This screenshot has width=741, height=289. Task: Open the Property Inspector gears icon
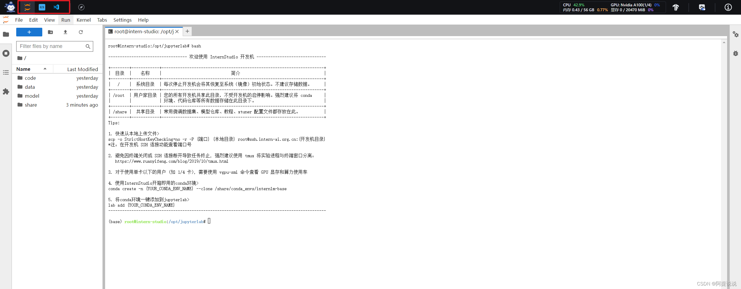pos(735,34)
